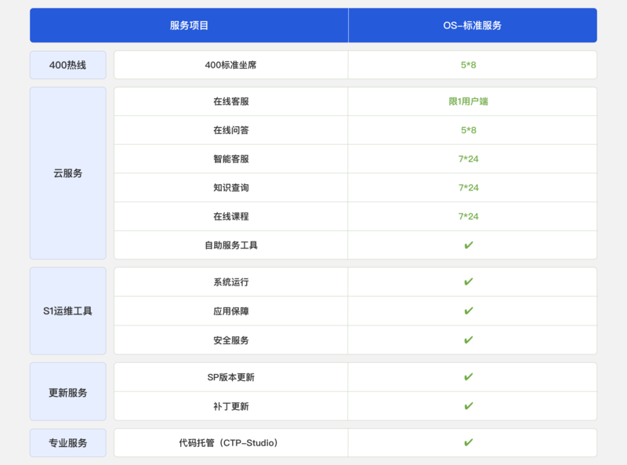Click the 限1用户端 value text

[469, 101]
